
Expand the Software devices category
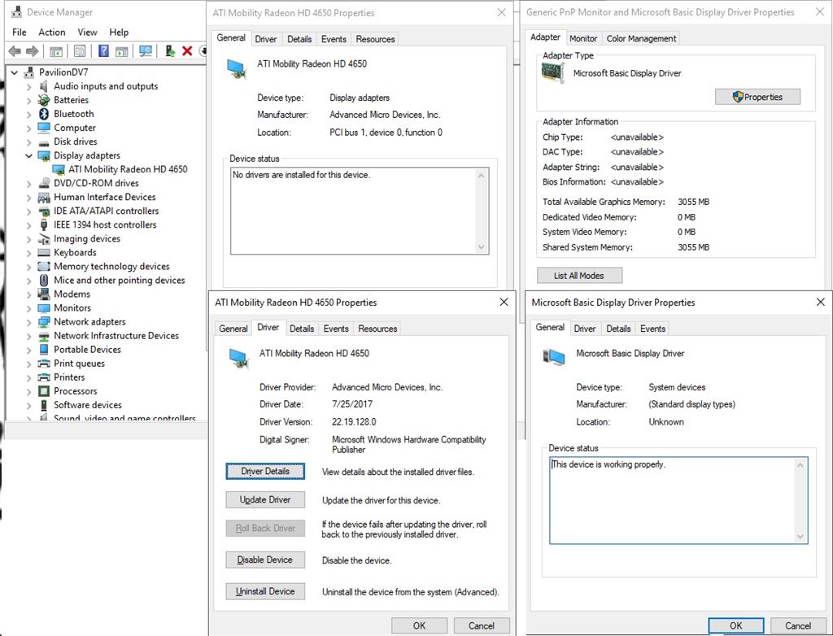click(x=28, y=405)
